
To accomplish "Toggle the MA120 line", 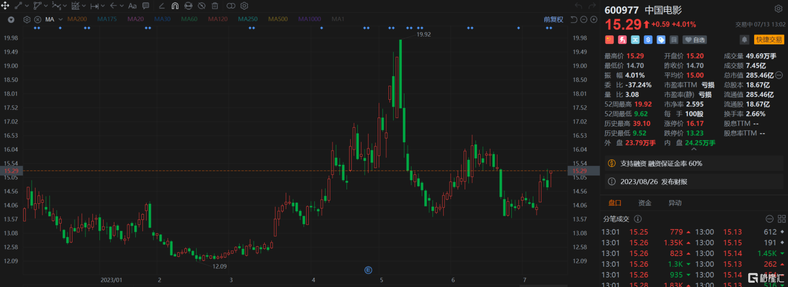I will [218, 19].
